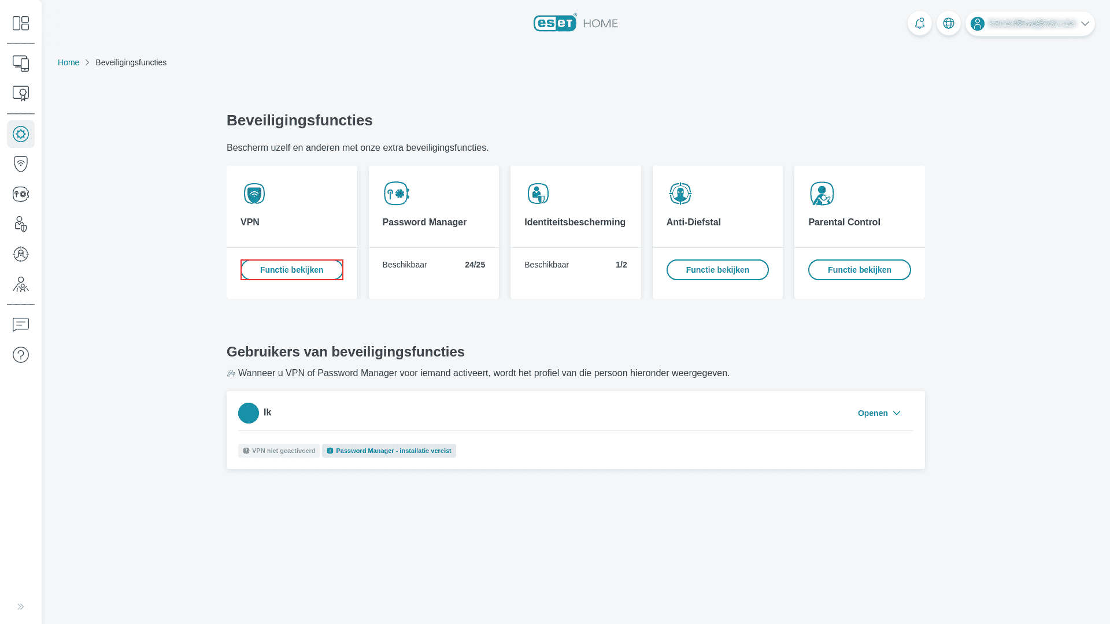Click the Anti-Diefstal card title
Image resolution: width=1110 pixels, height=624 pixels.
694,222
